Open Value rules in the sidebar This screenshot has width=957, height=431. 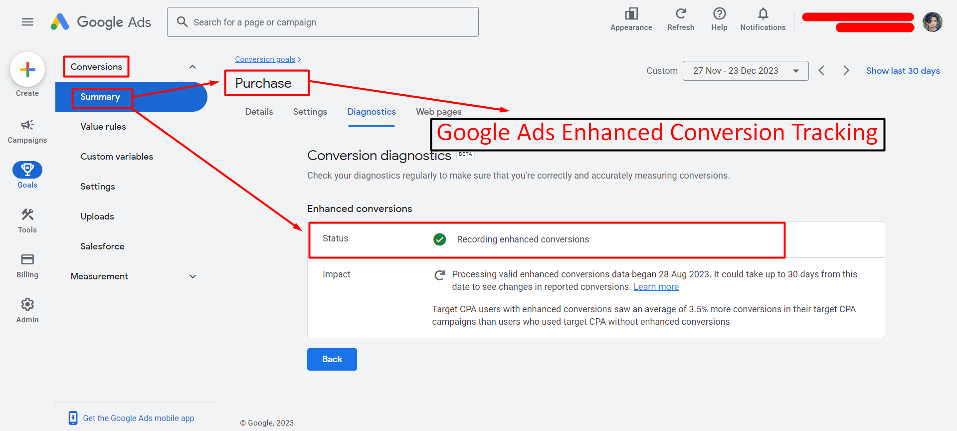(103, 127)
